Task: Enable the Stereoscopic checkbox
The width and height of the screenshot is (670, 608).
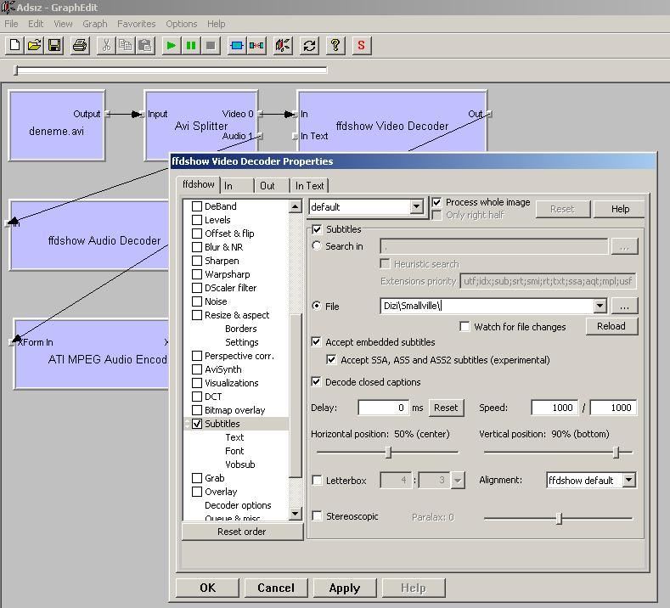Action: (317, 516)
